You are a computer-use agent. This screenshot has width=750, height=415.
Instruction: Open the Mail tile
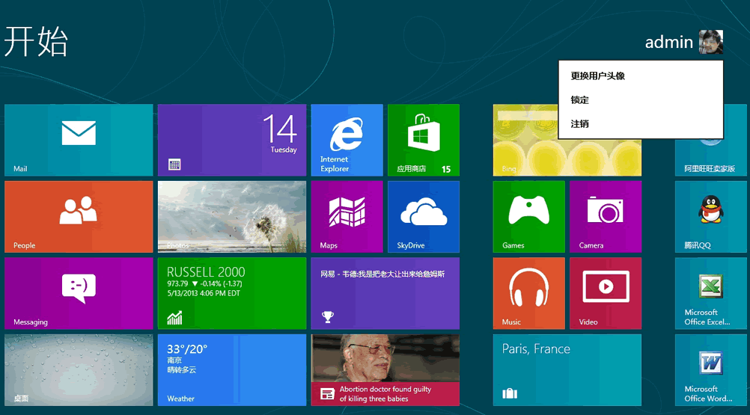click(x=79, y=140)
